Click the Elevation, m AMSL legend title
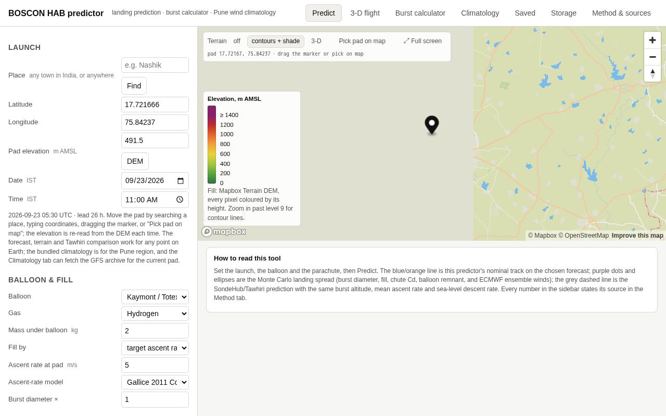Viewport: 666px width, 416px height. 234,99
